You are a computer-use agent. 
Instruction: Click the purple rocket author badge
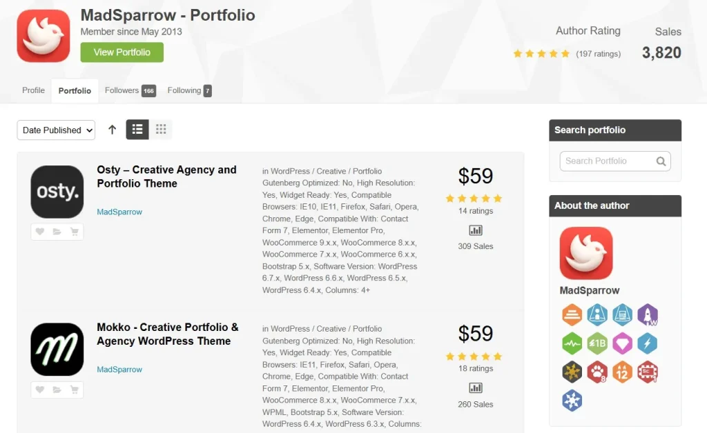648,315
